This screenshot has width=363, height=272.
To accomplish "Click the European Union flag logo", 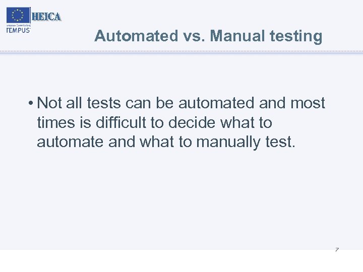I will [x=18, y=15].
